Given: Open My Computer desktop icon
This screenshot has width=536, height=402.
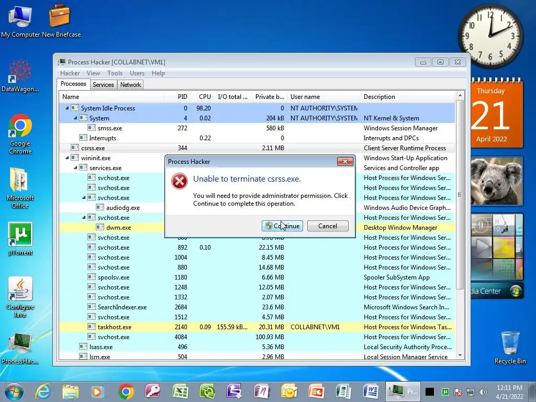Looking at the screenshot, I should pyautogui.click(x=20, y=21).
